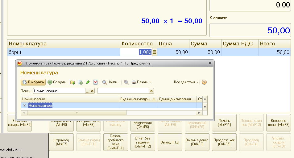
Task: Expand the Печать dropdown menu
Action: click(x=142, y=82)
